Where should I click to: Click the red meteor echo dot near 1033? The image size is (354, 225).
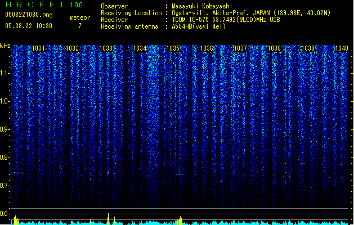pyautogui.click(x=108, y=174)
